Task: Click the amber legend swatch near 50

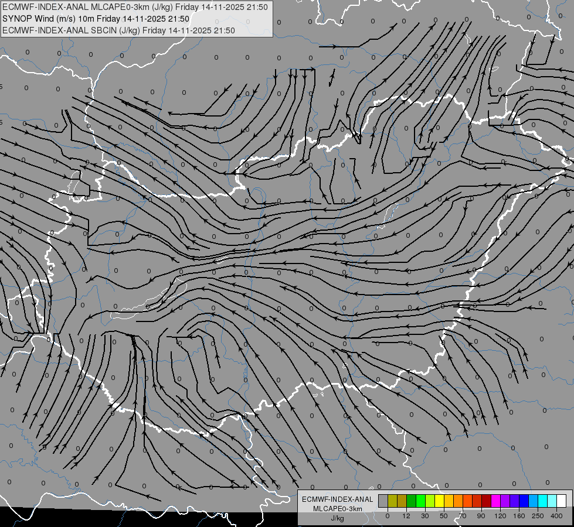Action: click(449, 501)
